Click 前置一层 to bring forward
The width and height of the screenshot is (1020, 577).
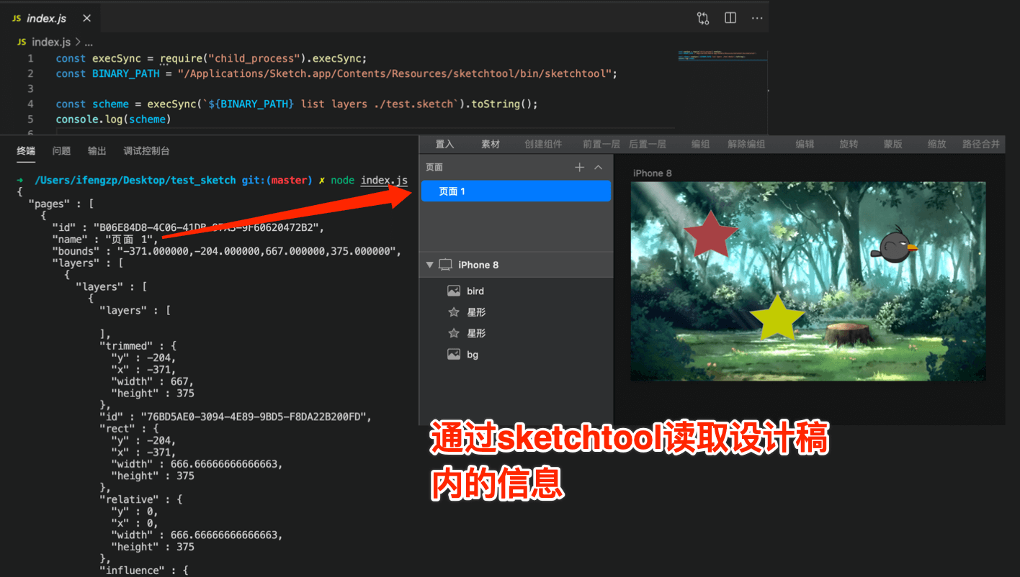pyautogui.click(x=601, y=144)
